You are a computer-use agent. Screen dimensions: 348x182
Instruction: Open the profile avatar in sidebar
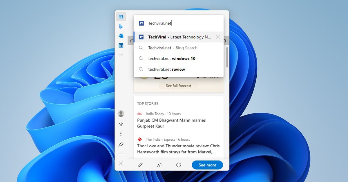point(121,114)
